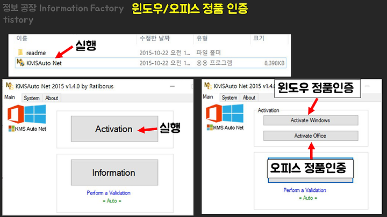The image size is (387, 217).
Task: Click the Windows logo in right KMSAuto window
Action: (x=233, y=113)
